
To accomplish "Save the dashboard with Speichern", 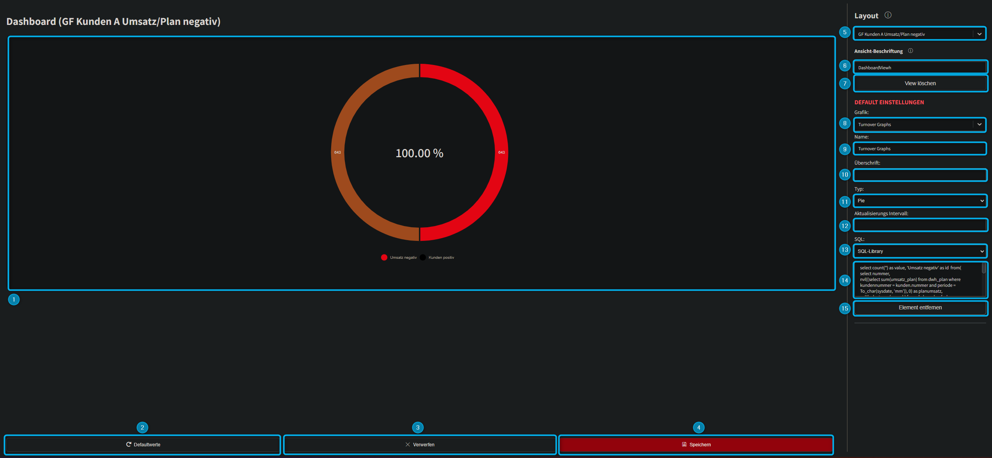I will click(x=696, y=444).
